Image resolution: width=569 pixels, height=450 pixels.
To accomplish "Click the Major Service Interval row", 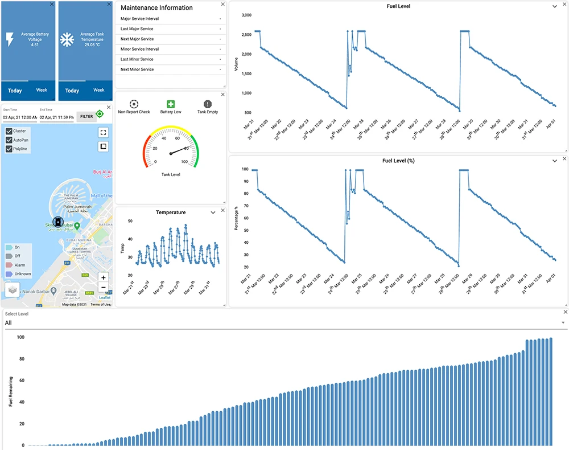I will [x=171, y=19].
